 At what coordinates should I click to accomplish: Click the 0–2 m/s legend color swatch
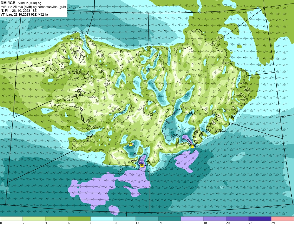pyautogui.click(x=11, y=219)
